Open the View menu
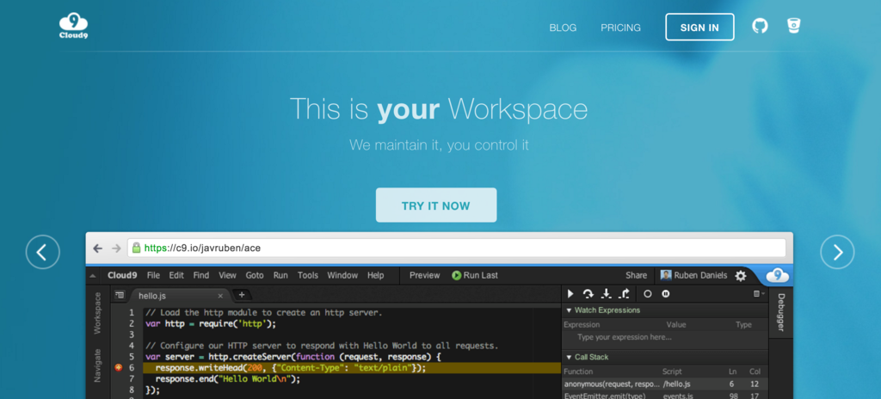 [x=227, y=275]
